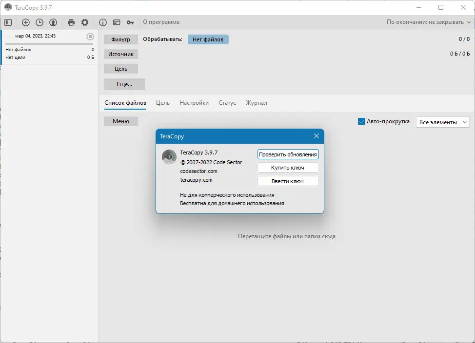Click TeraCopy title bar app icon
This screenshot has height=343, width=475.
click(x=8, y=7)
